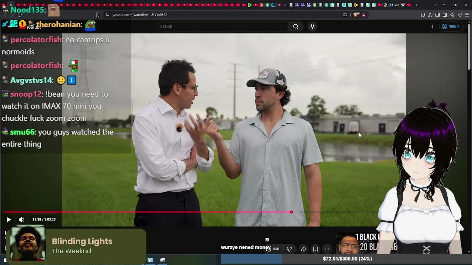Screen dimensions: 472x265
Task: Switch to the red Y-icon tab
Action: 261,5
